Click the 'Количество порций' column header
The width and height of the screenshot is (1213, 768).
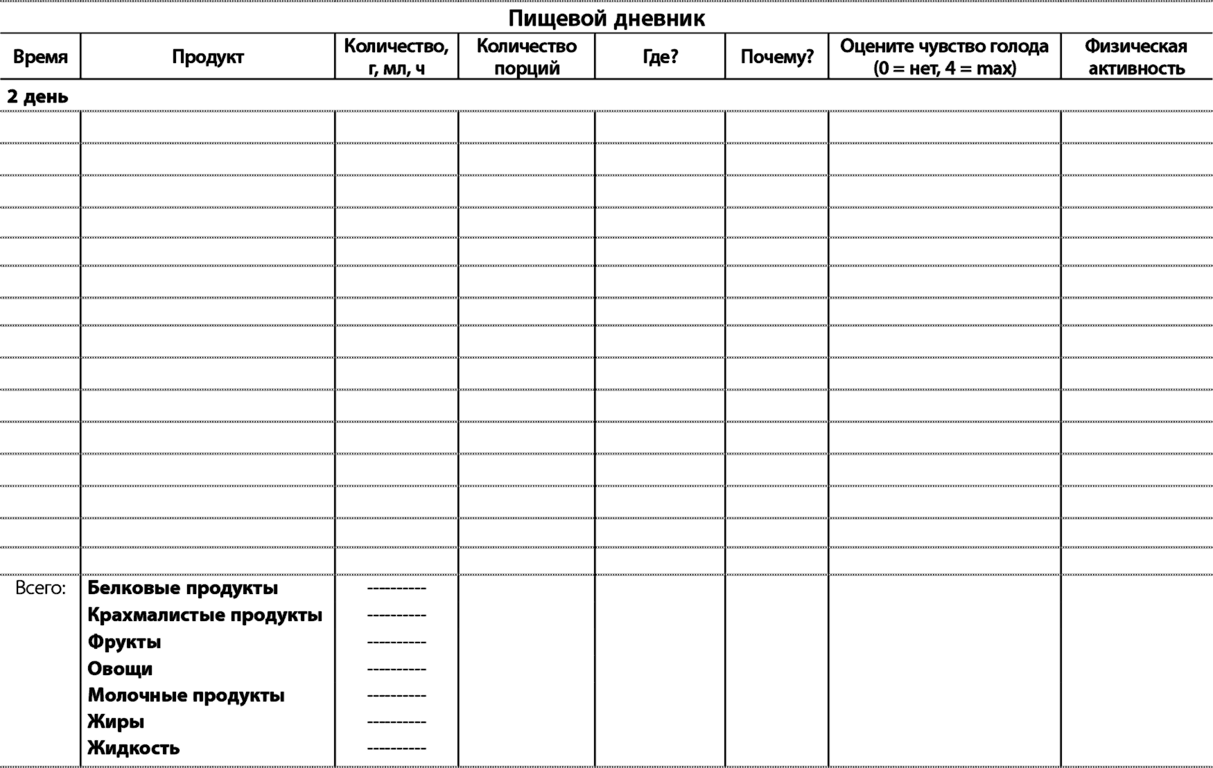click(527, 57)
